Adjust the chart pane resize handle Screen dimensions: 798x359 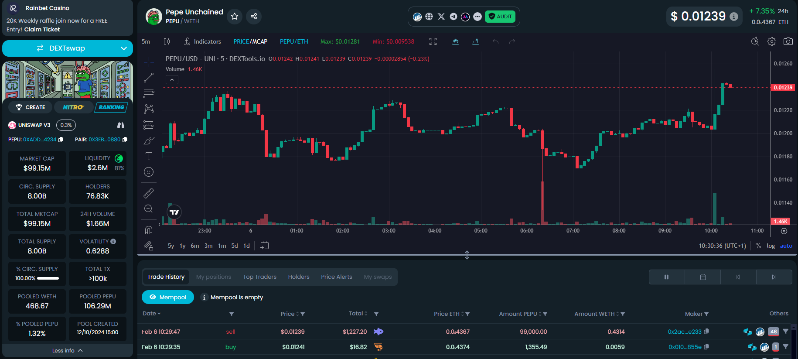(467, 255)
